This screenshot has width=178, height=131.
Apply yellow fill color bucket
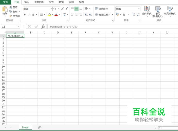click(50, 14)
